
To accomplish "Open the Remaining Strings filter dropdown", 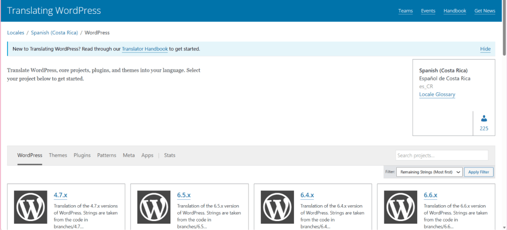I will click(x=429, y=172).
